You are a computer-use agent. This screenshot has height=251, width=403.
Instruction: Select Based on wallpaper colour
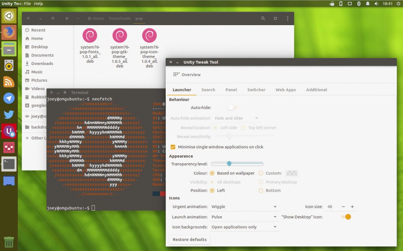click(212, 173)
